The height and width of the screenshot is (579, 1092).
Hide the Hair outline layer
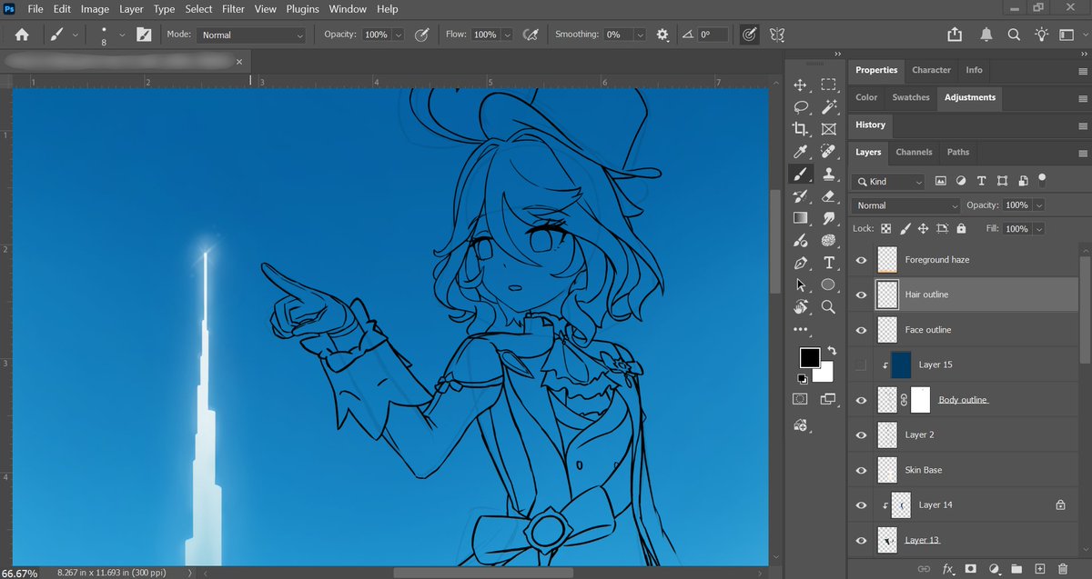coord(862,294)
